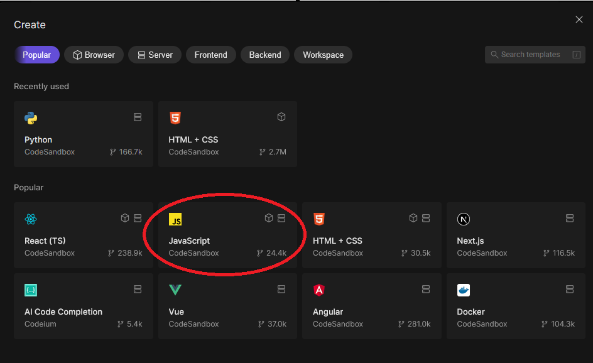The height and width of the screenshot is (363, 593).
Task: Select the Workspace filter
Action: tap(323, 55)
